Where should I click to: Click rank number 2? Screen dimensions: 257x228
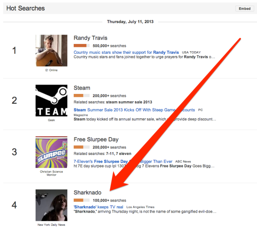[14, 100]
